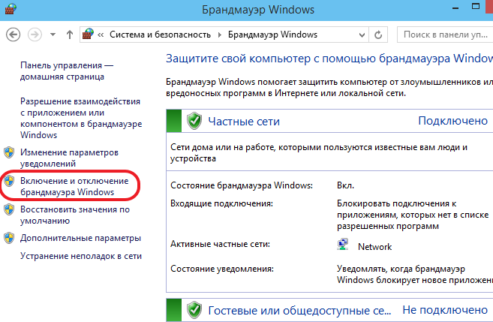
Task: Click «Подключено» status of private networks
Action: click(452, 121)
